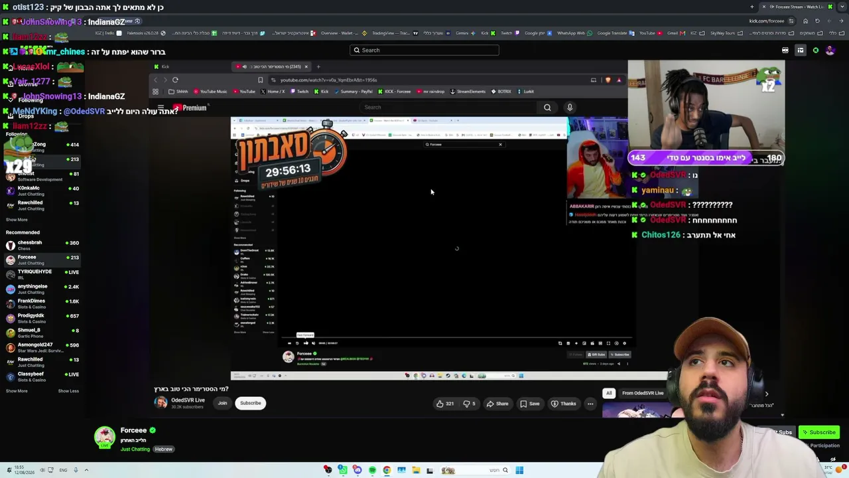Viewport: 849px width, 478px height.
Task: Open the OdedSVR Live channel avatar
Action: [161, 403]
